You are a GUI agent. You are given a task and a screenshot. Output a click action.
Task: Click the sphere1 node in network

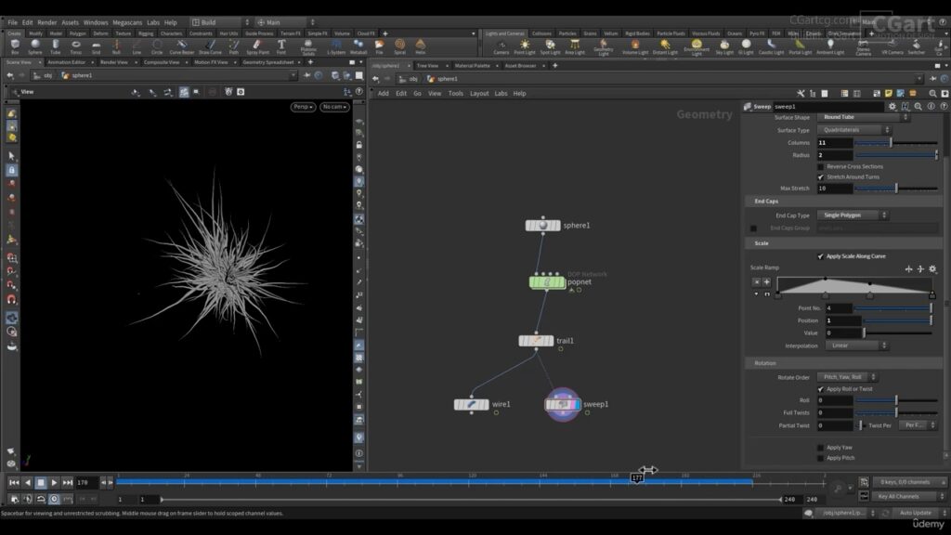542,226
